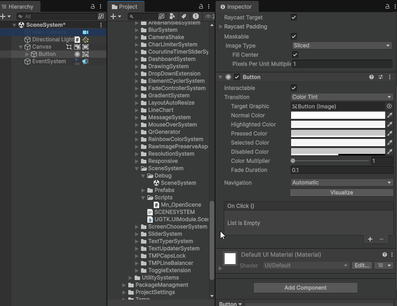
Task: Click the Directional Light script icon
Action: point(77,40)
